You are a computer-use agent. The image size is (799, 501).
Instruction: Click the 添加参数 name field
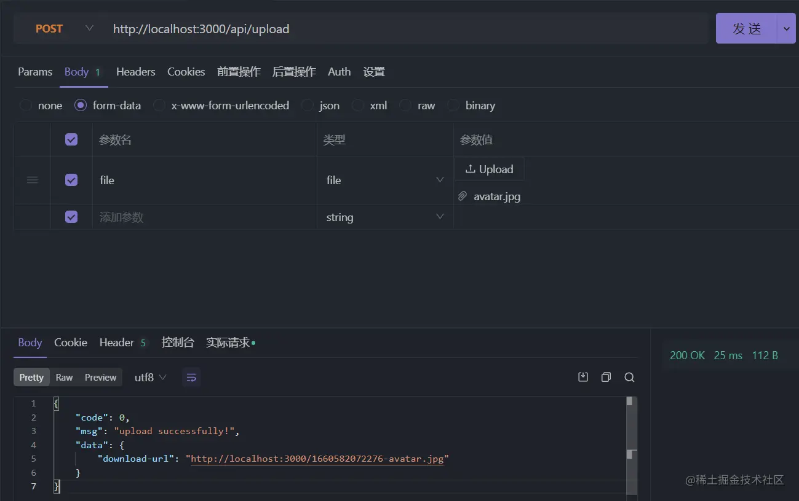pyautogui.click(x=205, y=217)
